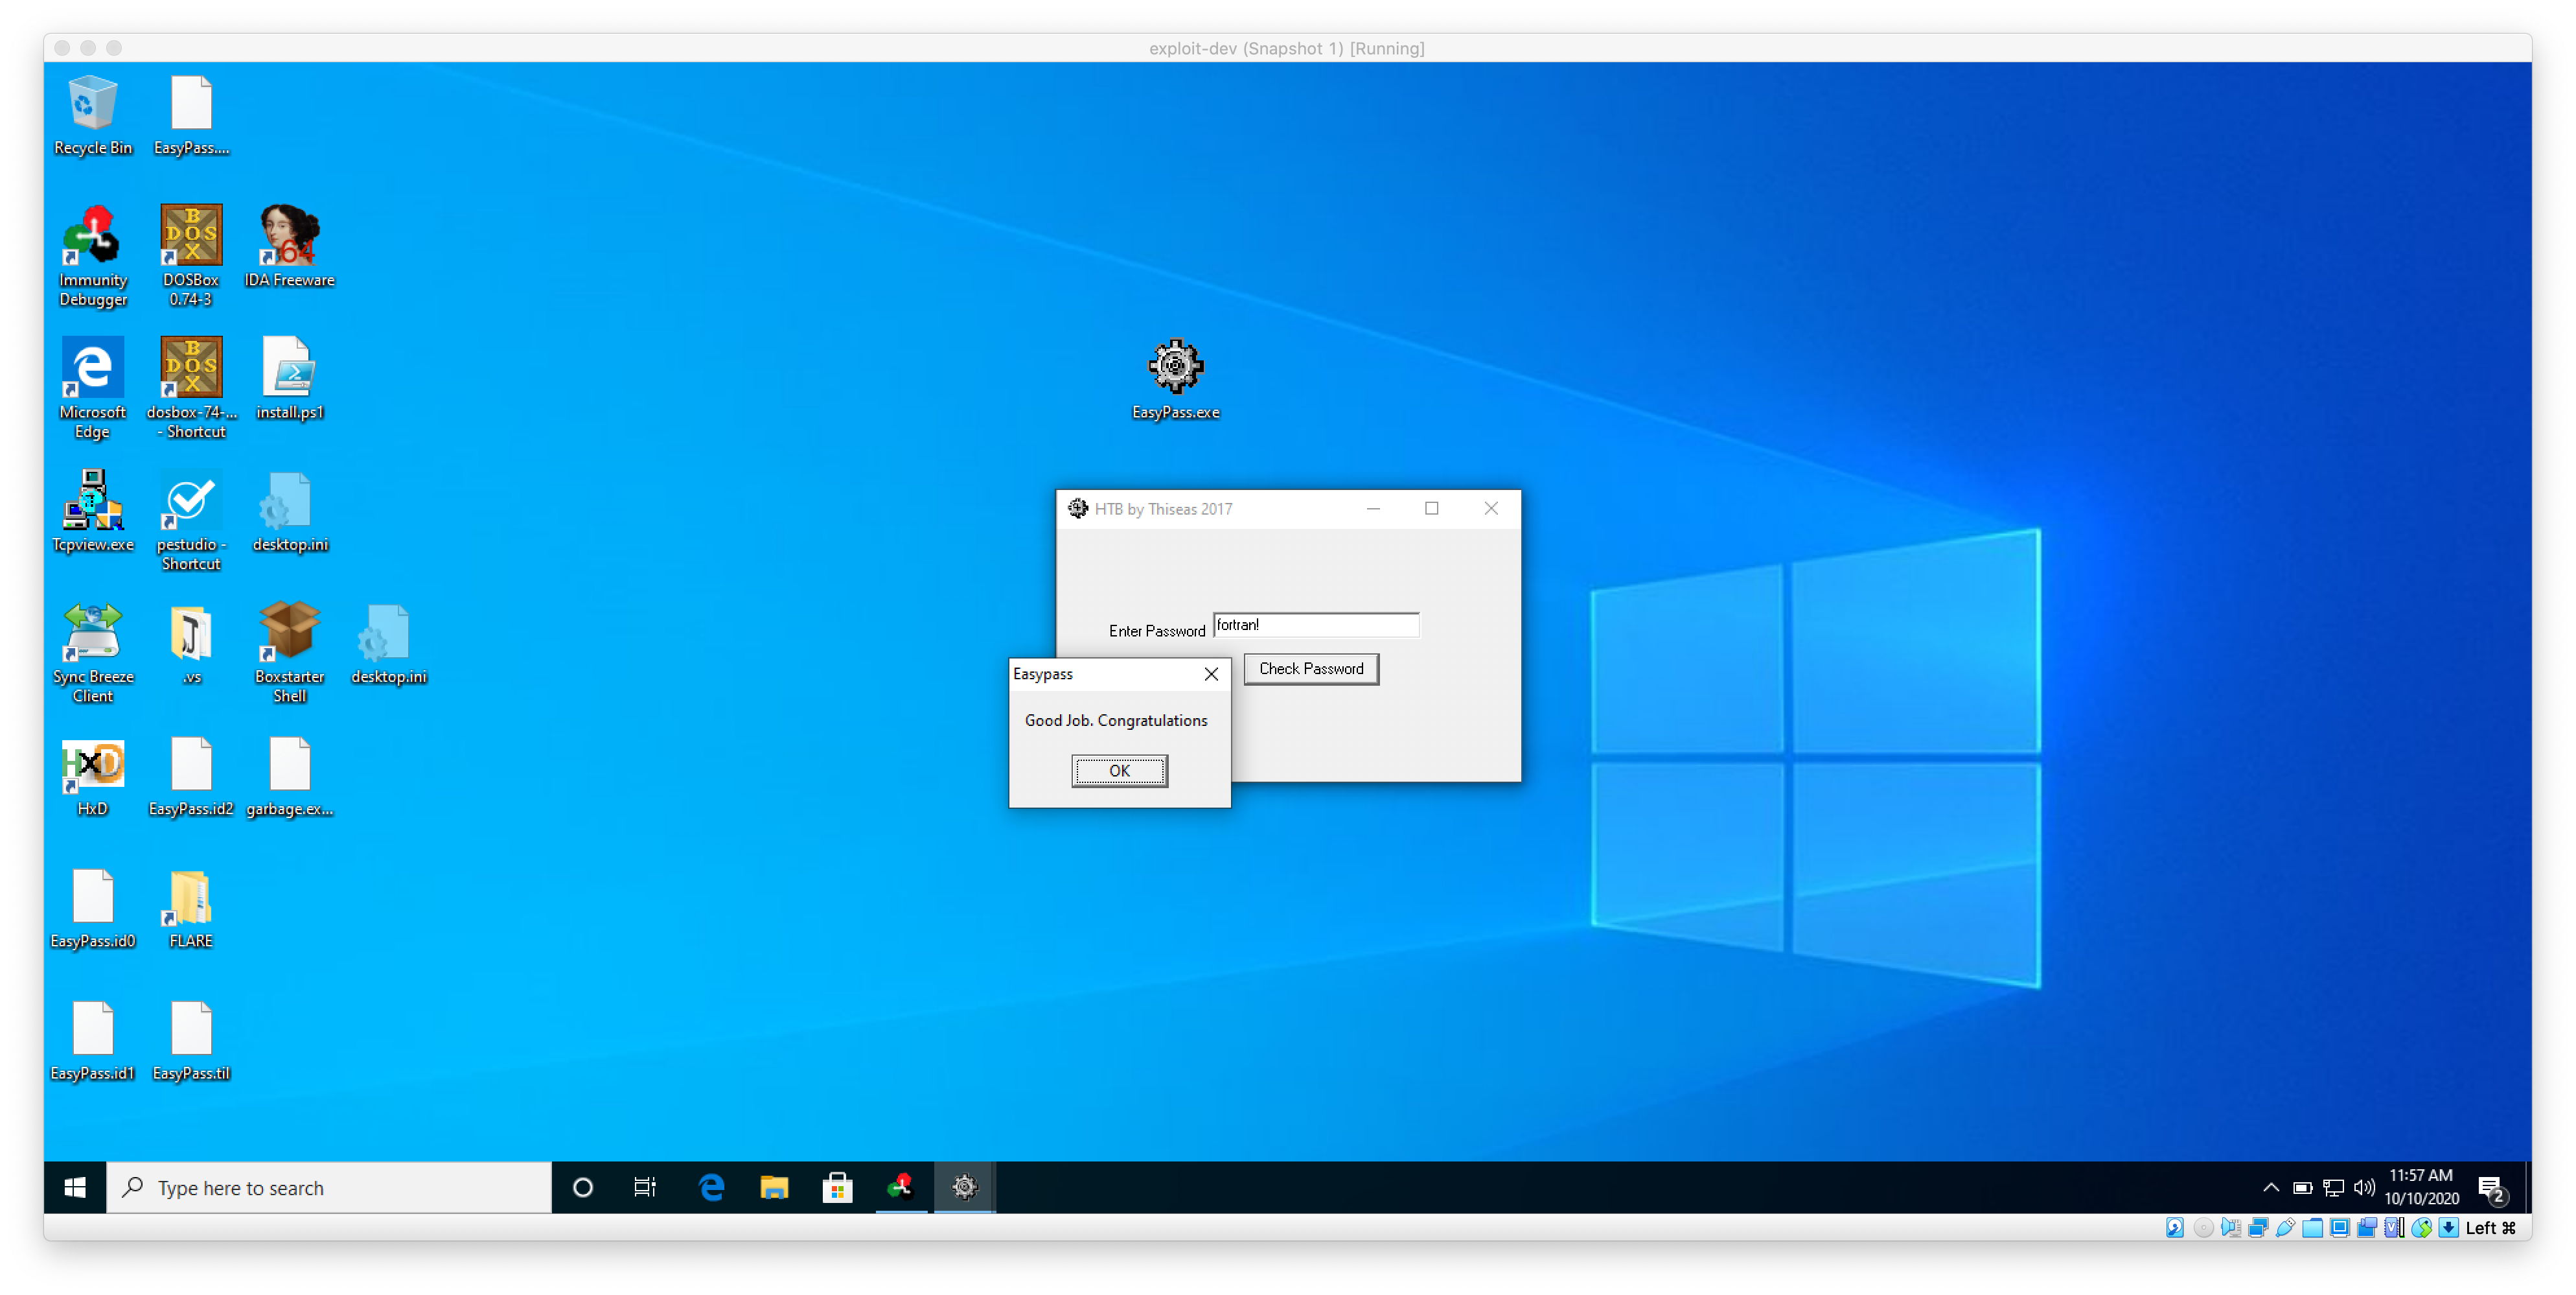
Task: Open network status in system tray
Action: click(x=2333, y=1188)
